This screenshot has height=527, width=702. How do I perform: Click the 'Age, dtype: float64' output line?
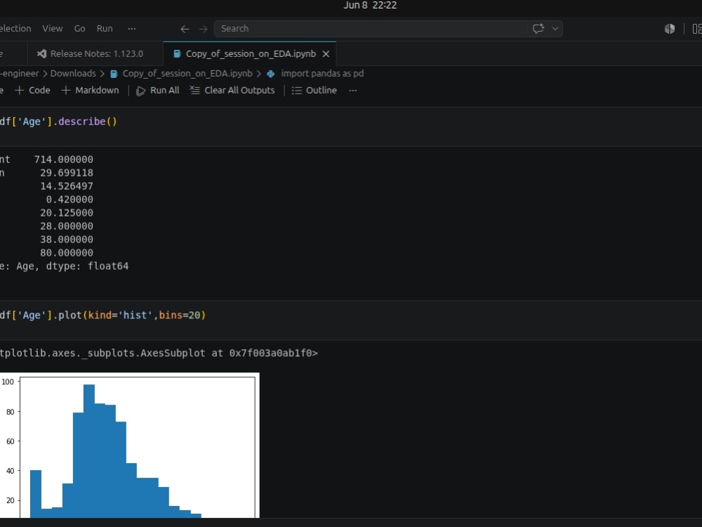72,266
